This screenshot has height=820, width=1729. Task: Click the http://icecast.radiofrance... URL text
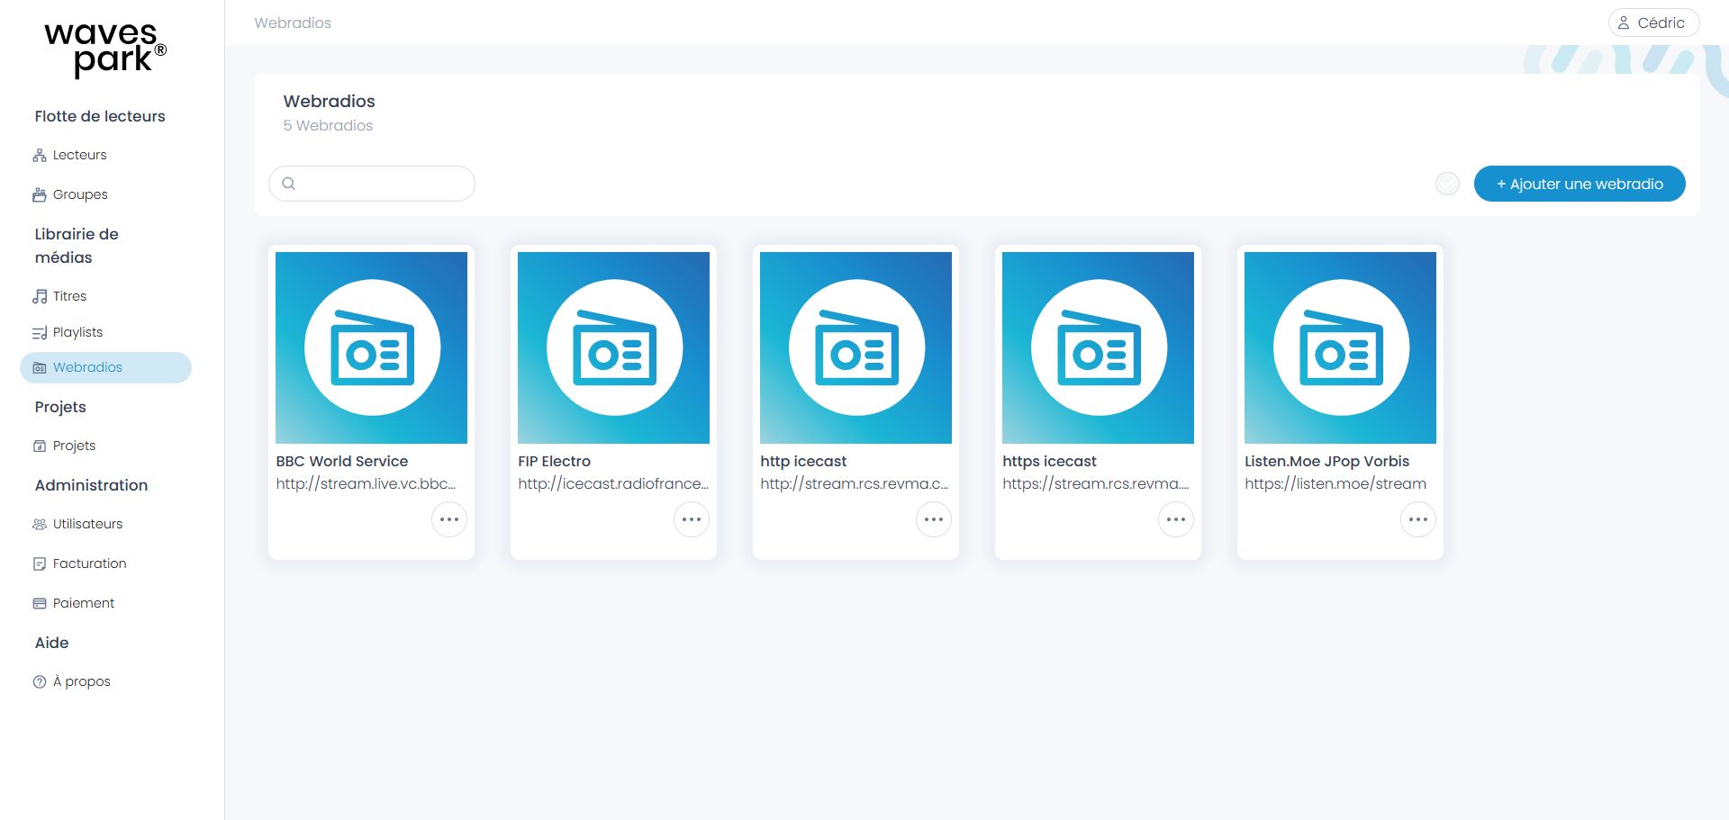pyautogui.click(x=613, y=483)
